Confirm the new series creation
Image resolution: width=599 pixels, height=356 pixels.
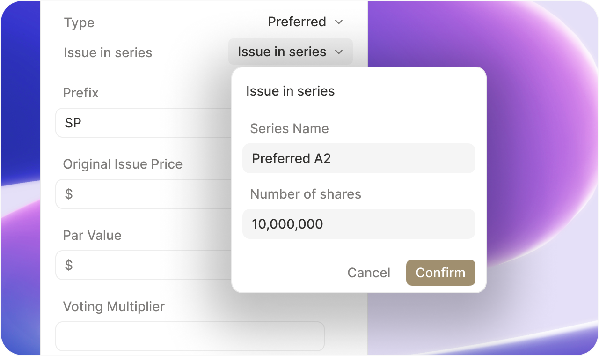pos(440,273)
